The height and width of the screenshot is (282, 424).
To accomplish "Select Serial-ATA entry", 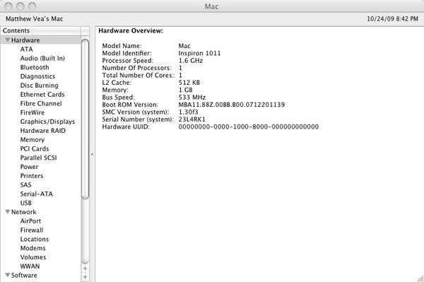I will [37, 194].
